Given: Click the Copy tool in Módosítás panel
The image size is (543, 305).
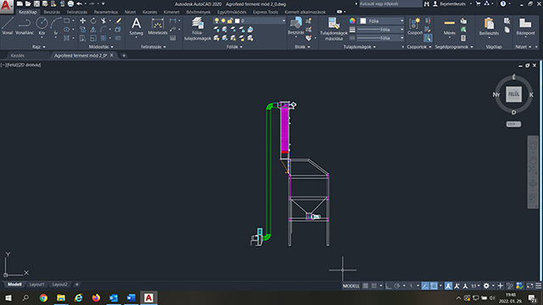Looking at the screenshot, I should (82, 30).
